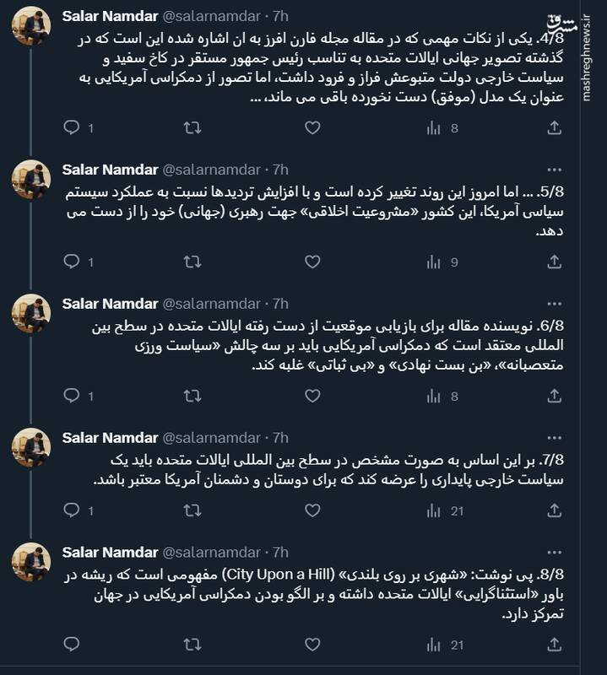
Task: Open analytics for the 8/8 tweet
Action: pos(435,647)
